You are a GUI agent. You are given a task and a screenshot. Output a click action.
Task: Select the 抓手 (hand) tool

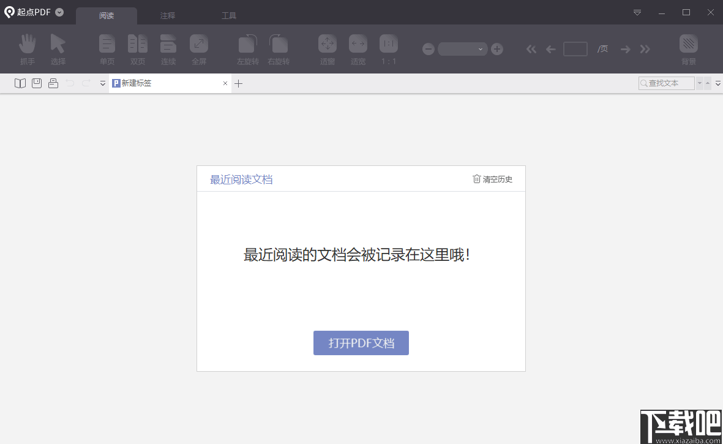[27, 49]
